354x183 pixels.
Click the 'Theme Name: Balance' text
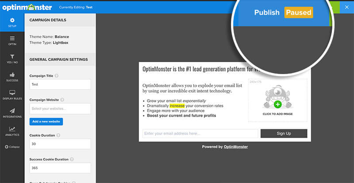(x=49, y=37)
